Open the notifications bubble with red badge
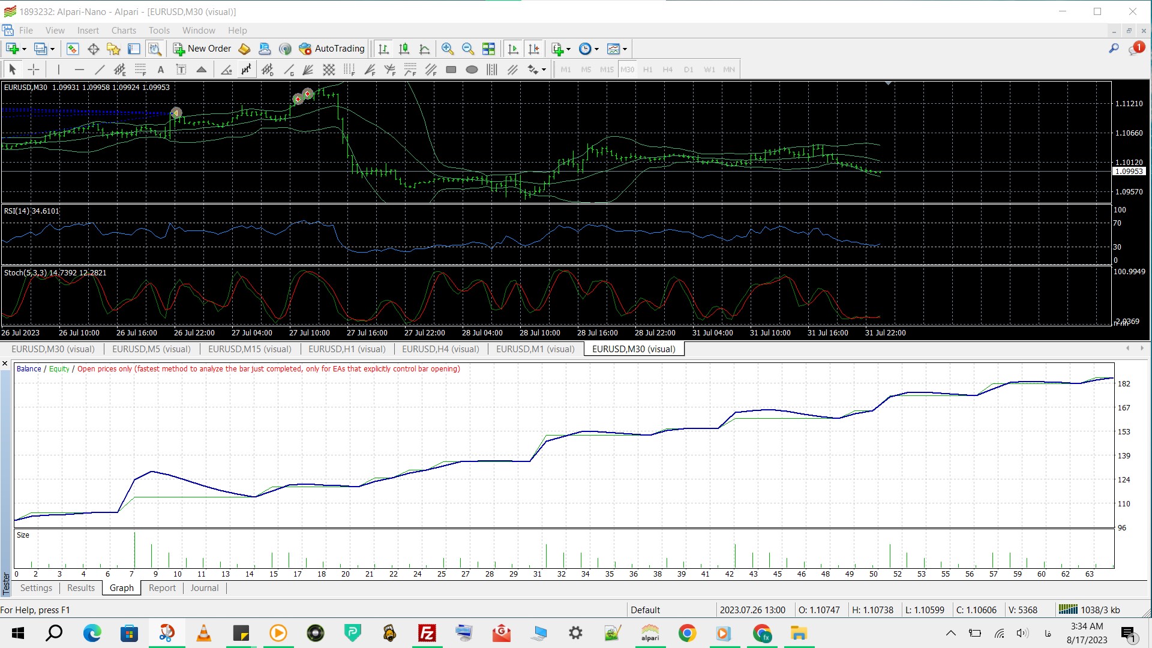 pyautogui.click(x=1136, y=49)
